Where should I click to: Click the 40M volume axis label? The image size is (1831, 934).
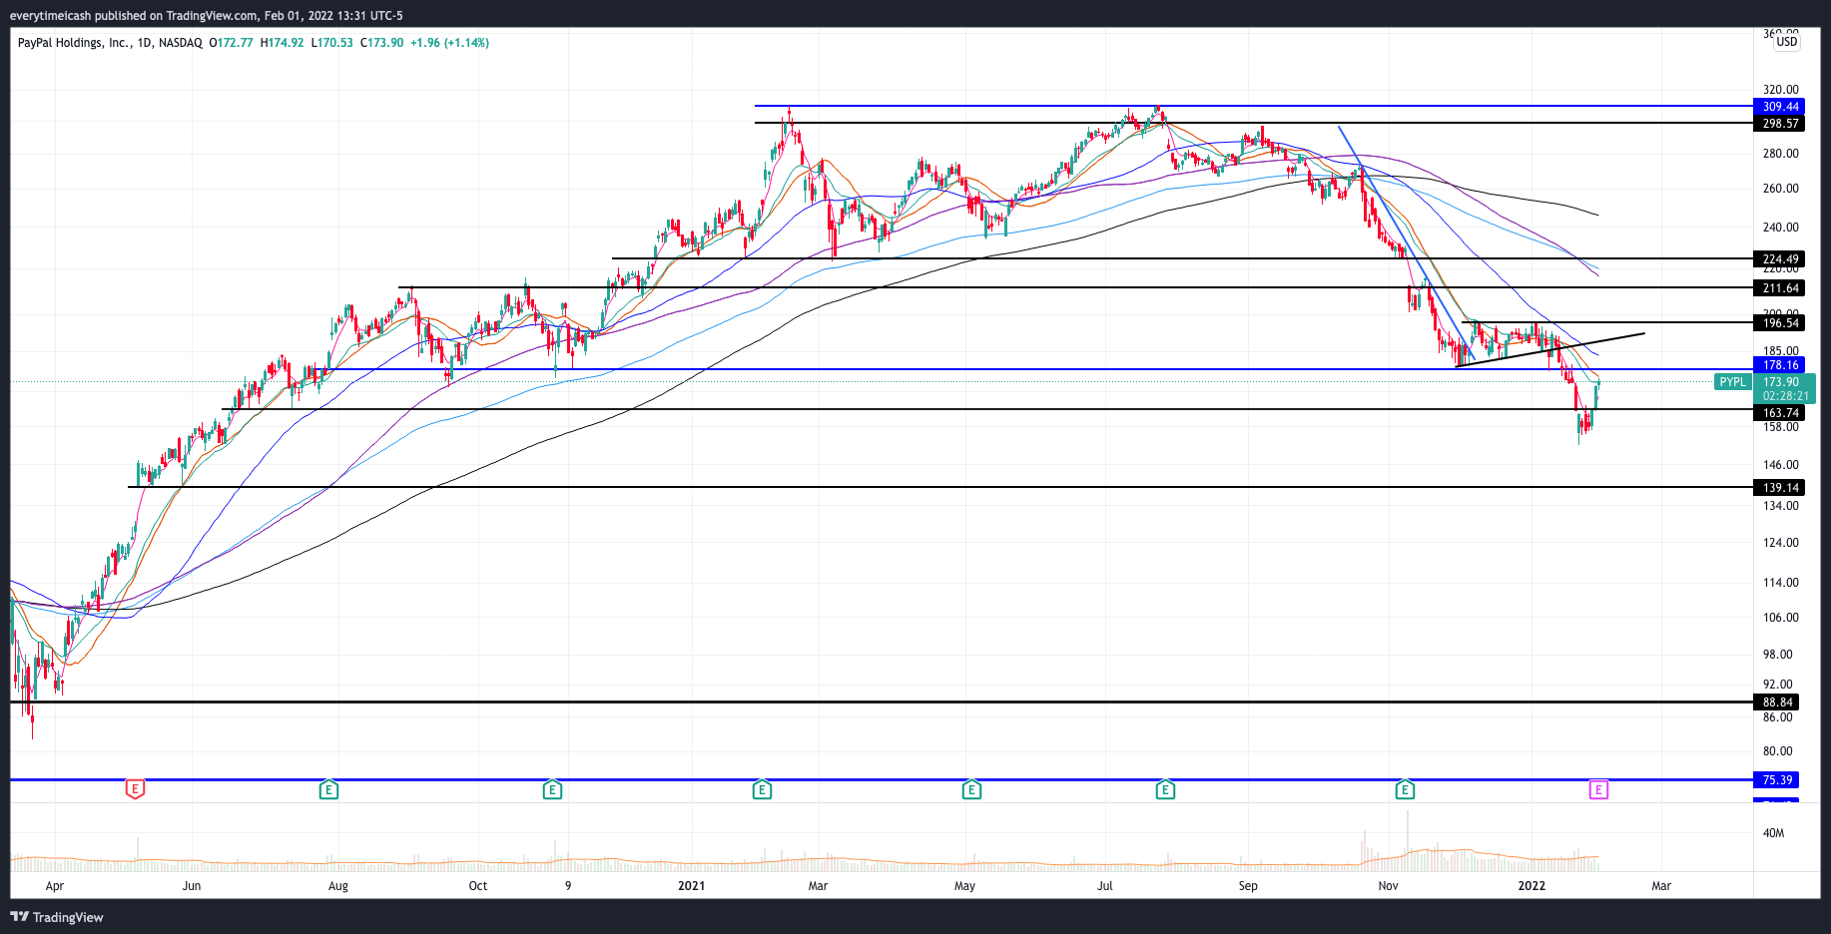(x=1774, y=833)
